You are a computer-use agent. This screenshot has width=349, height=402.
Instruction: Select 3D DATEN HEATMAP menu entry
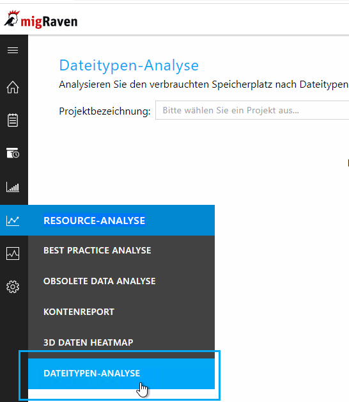[x=88, y=342]
